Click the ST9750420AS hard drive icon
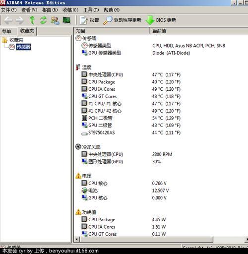 coord(84,133)
